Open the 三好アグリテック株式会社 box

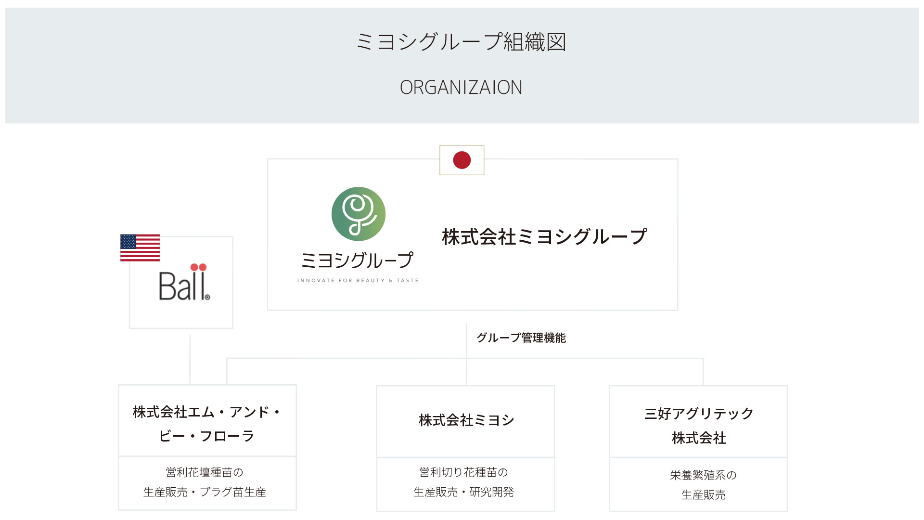point(698,425)
